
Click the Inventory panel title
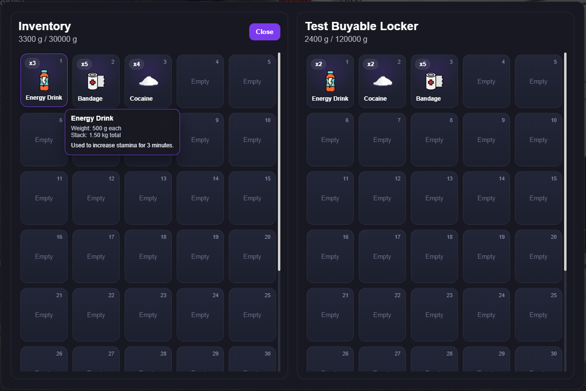(x=45, y=26)
